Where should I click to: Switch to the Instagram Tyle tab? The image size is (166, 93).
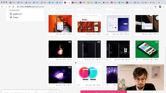click(114, 3)
